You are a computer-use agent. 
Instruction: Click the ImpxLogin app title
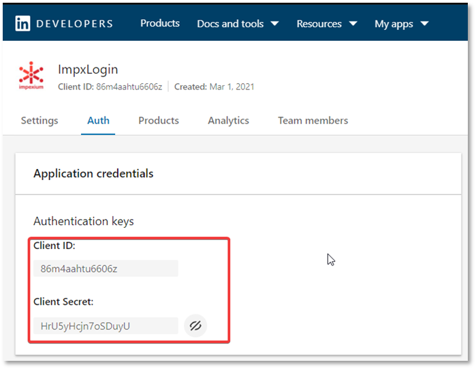(88, 70)
